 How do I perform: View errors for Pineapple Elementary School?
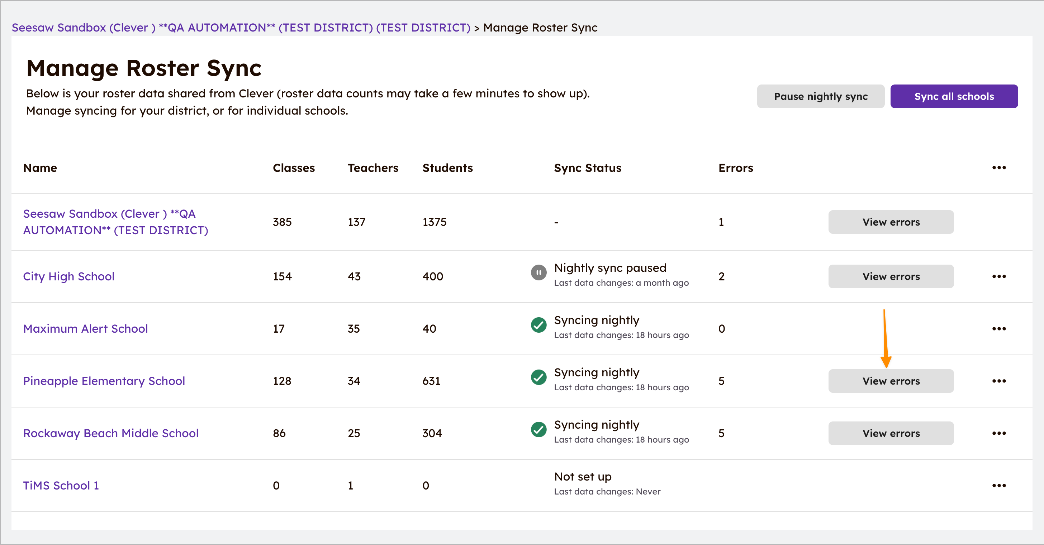[891, 381]
